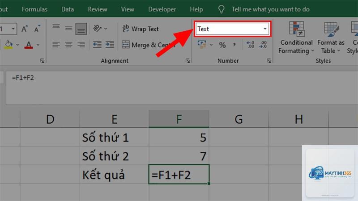This screenshot has height=201, width=358.
Task: Switch to the Developer tab
Action: 162,9
